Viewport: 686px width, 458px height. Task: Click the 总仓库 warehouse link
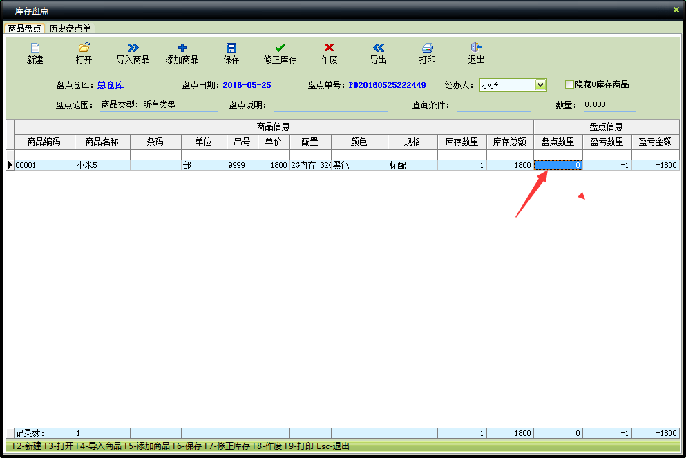(x=111, y=85)
